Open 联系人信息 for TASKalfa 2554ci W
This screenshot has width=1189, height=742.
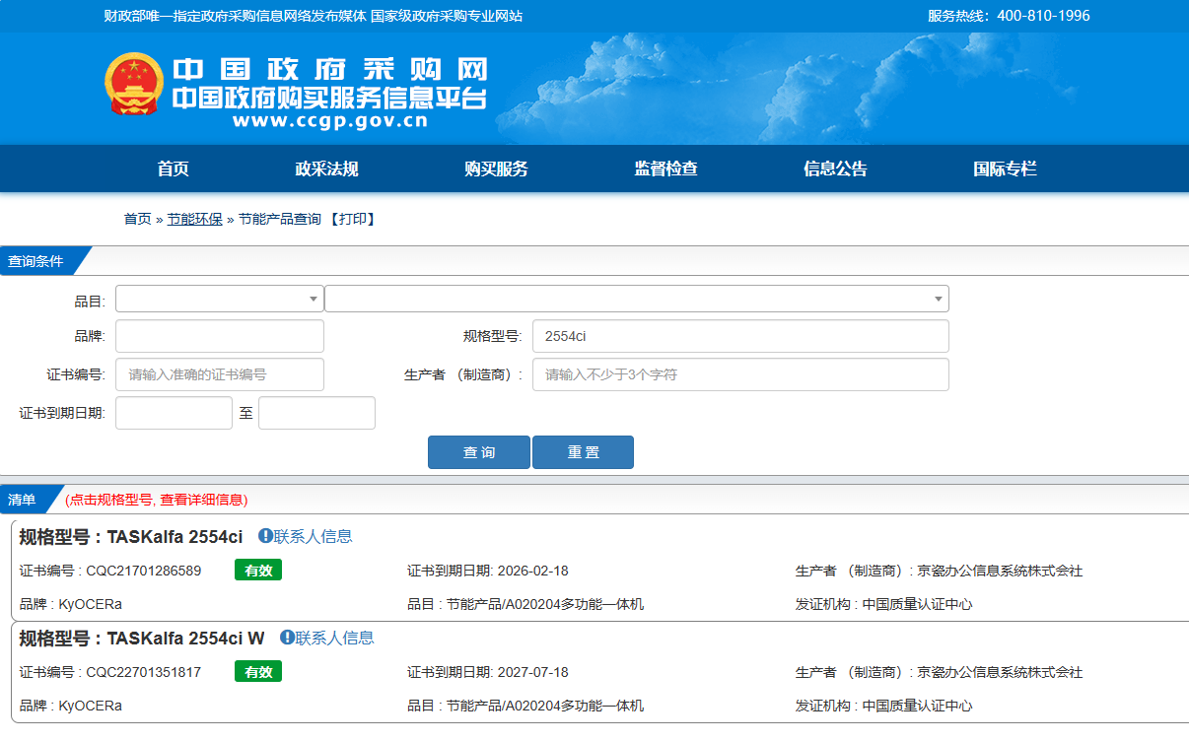point(334,638)
